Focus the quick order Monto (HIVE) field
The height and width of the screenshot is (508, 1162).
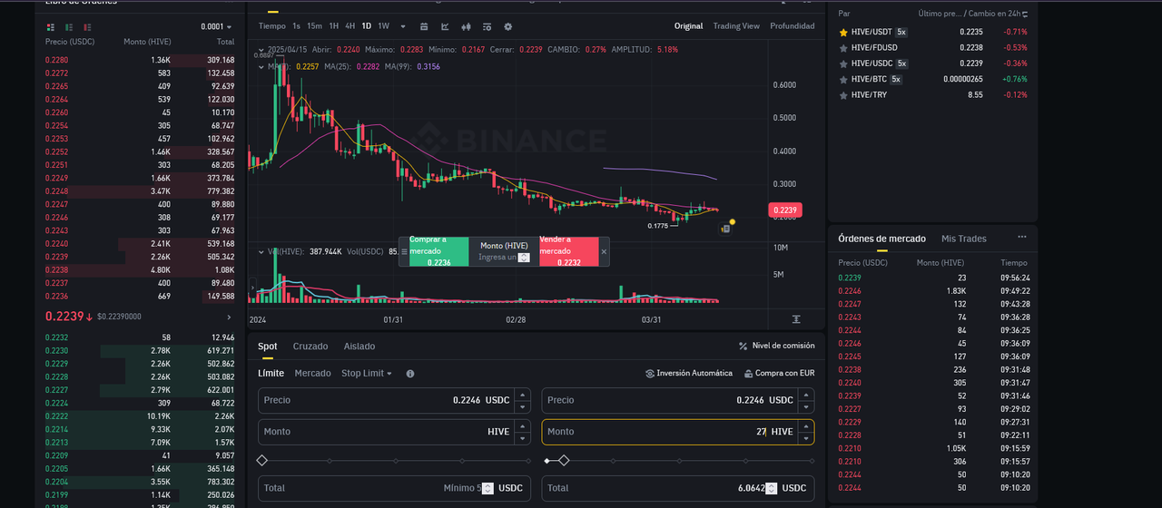click(x=504, y=258)
